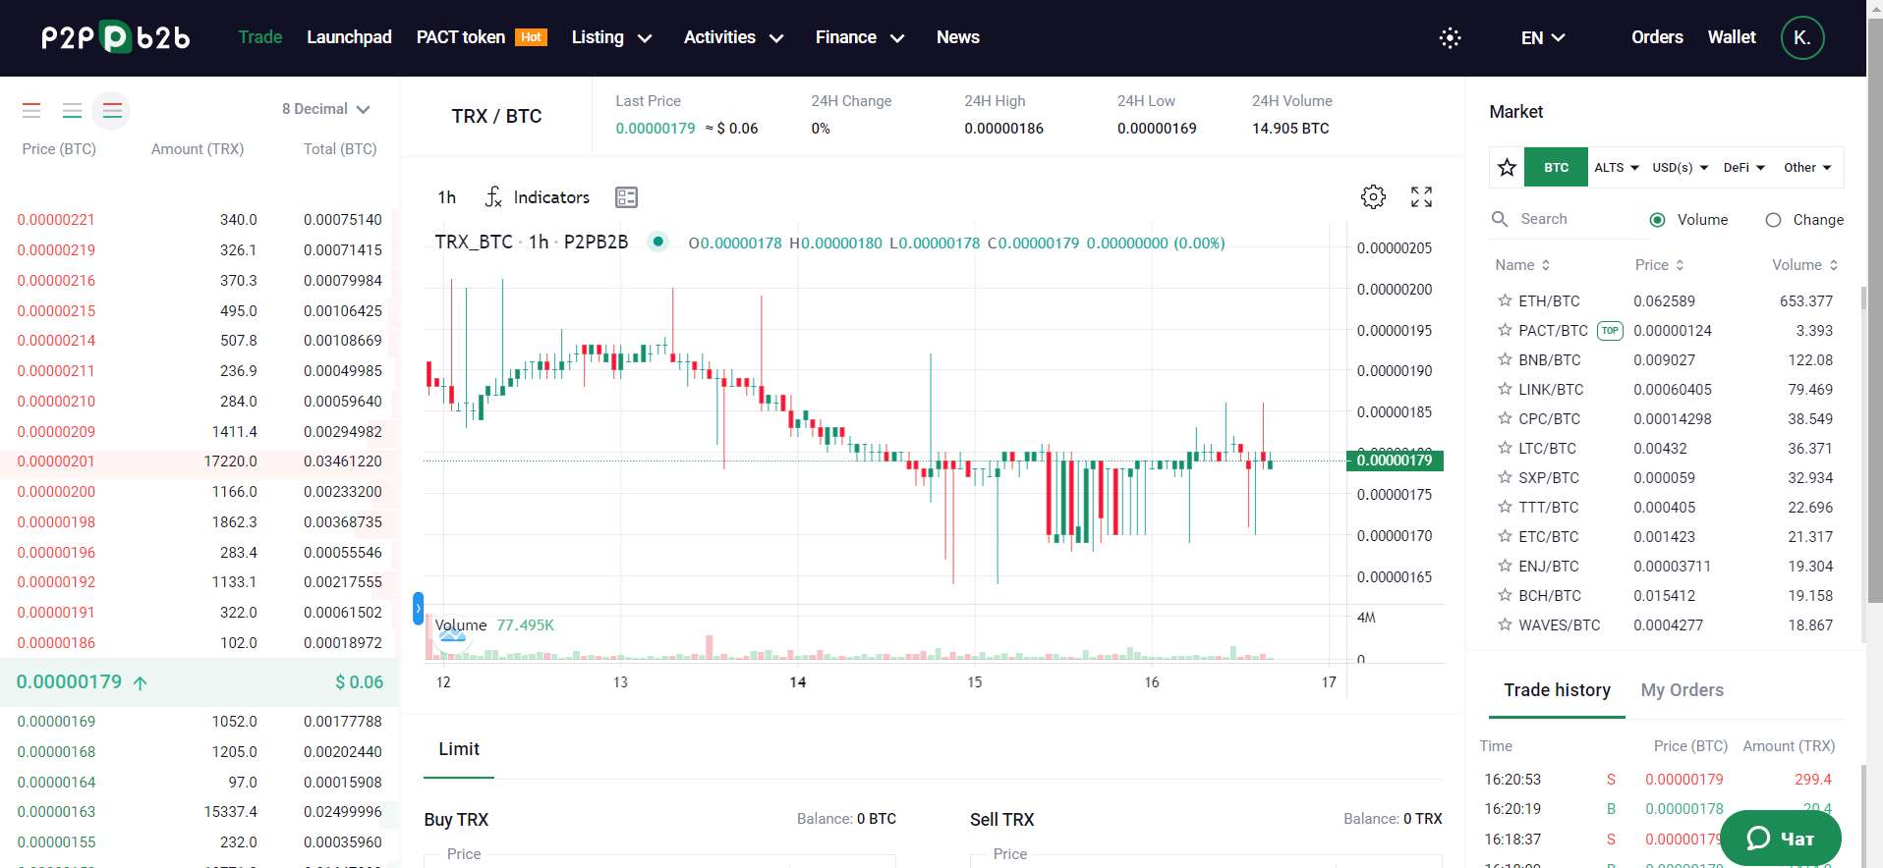1883x868 pixels.
Task: Open the USD(s) market dropdown
Action: tap(1681, 168)
